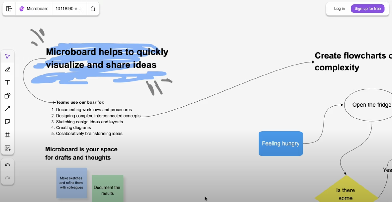This screenshot has width=392, height=202.
Task: Select the arrow connector tool
Action: [x=8, y=108]
